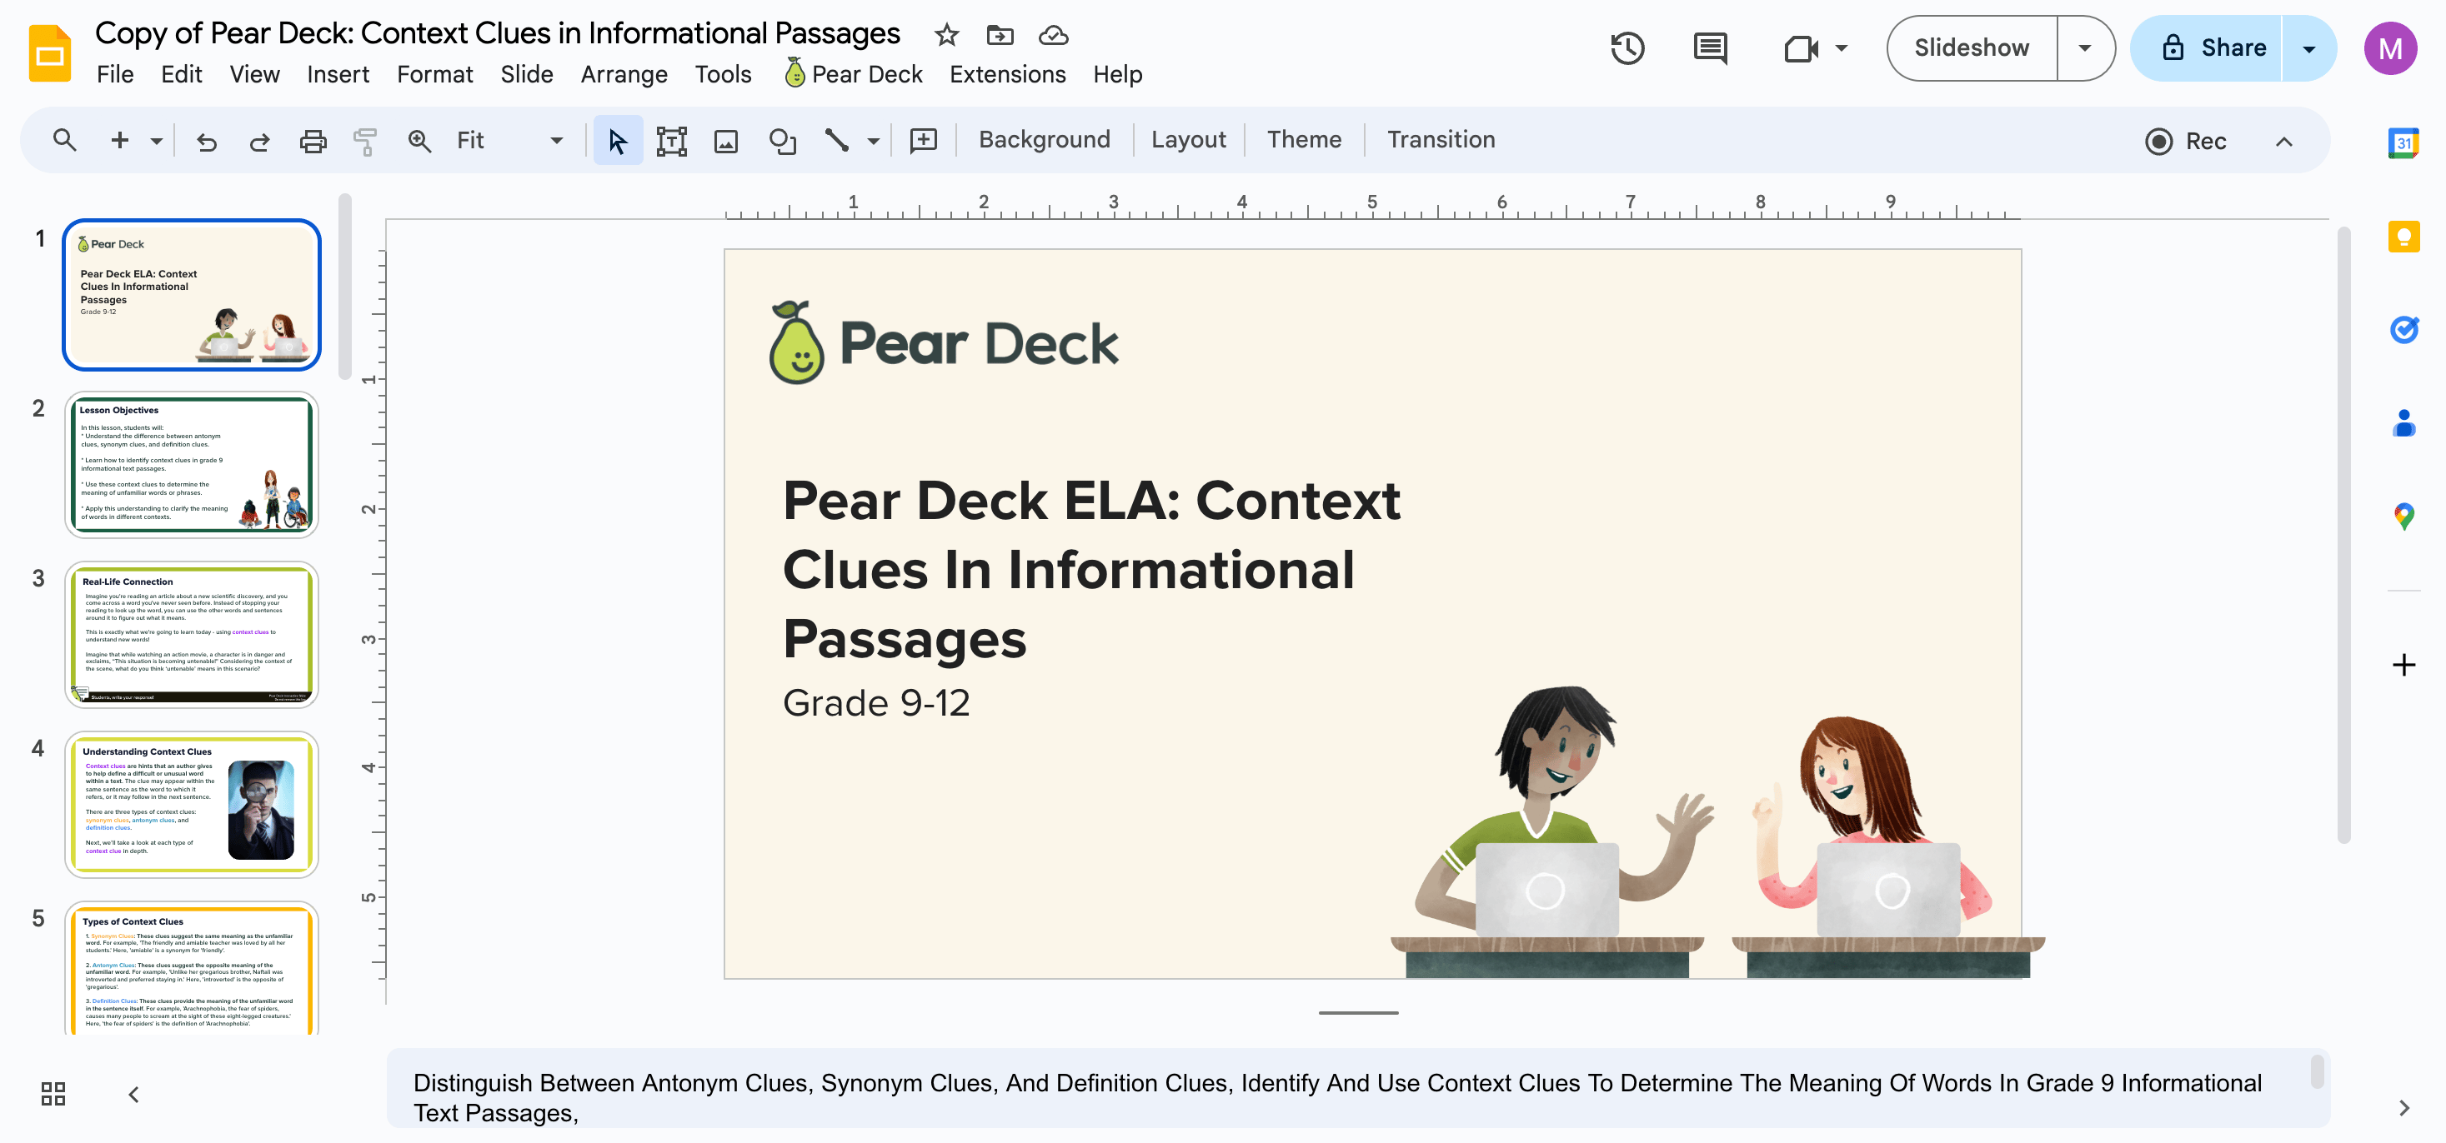Click the Zoom magnifier tool
This screenshot has width=2446, height=1143.
(419, 142)
